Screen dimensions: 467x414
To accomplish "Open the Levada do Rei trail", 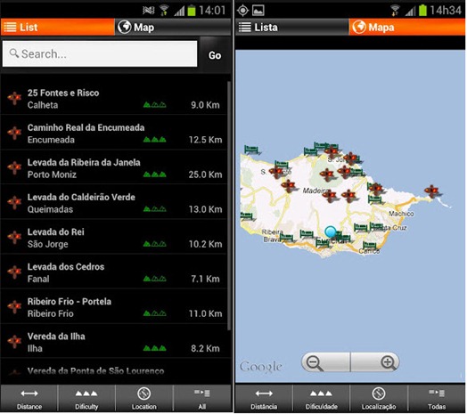I will tap(114, 238).
